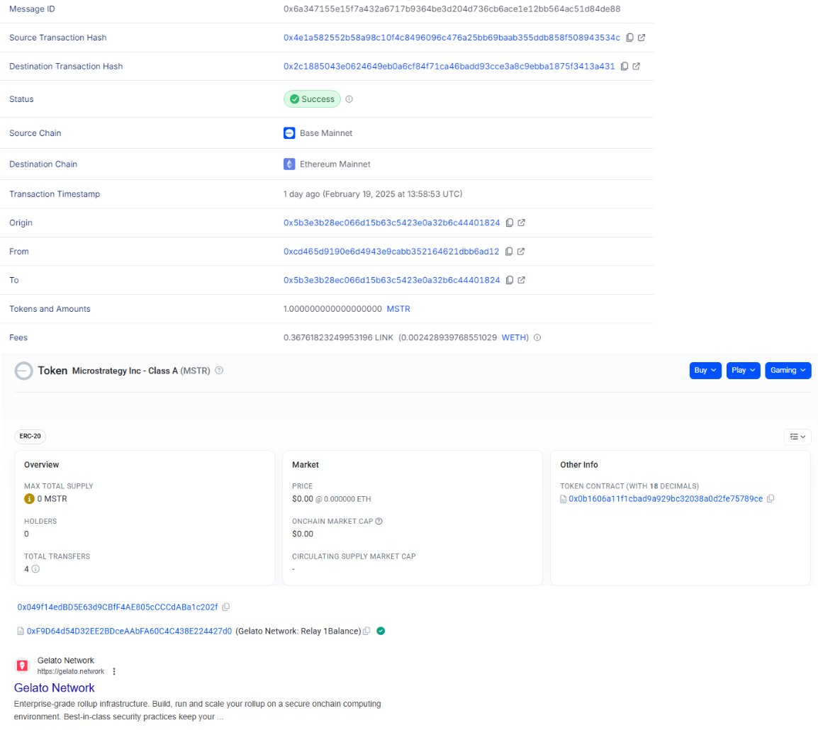Click the Success status badge
Viewport: 818px width, 730px height.
[312, 99]
